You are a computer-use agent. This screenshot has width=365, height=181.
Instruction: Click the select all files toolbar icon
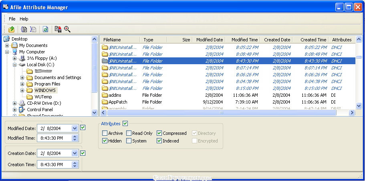(24, 29)
